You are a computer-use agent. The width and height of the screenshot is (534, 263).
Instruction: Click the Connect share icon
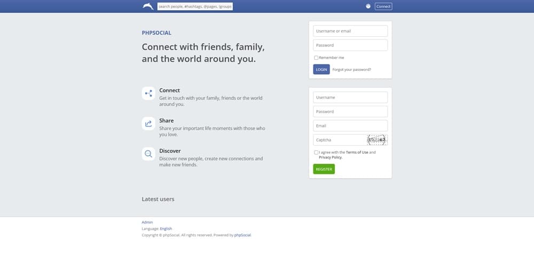(x=148, y=93)
